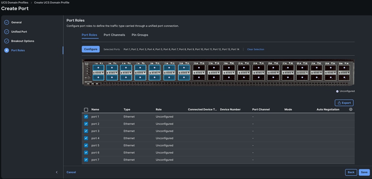The image size is (372, 179).
Task: Click the Mode column header
Action: click(x=288, y=109)
